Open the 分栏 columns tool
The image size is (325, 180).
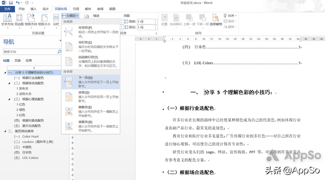click(56, 20)
